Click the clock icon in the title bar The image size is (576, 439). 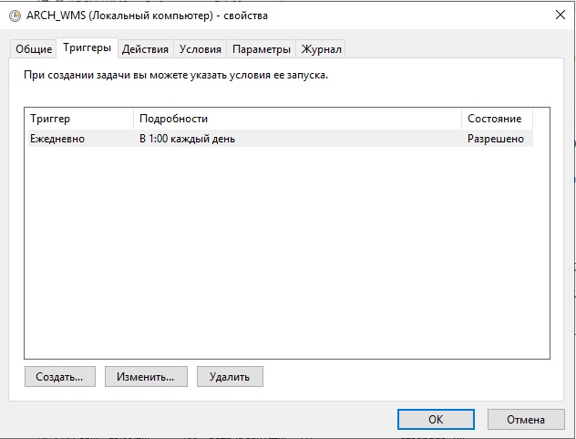point(14,16)
